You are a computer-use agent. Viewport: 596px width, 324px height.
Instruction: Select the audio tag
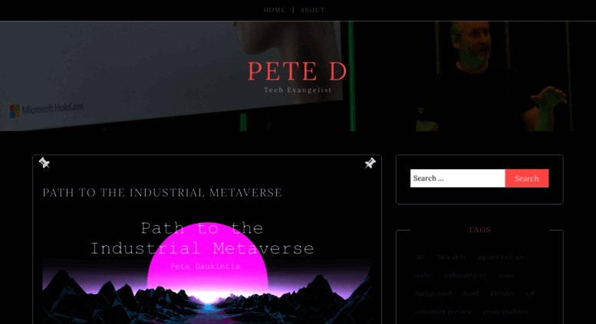pyautogui.click(x=423, y=276)
